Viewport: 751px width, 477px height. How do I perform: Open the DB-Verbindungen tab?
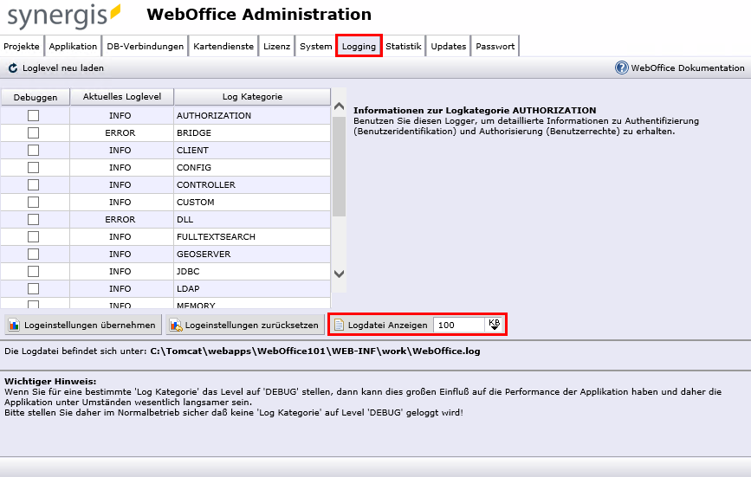146,47
